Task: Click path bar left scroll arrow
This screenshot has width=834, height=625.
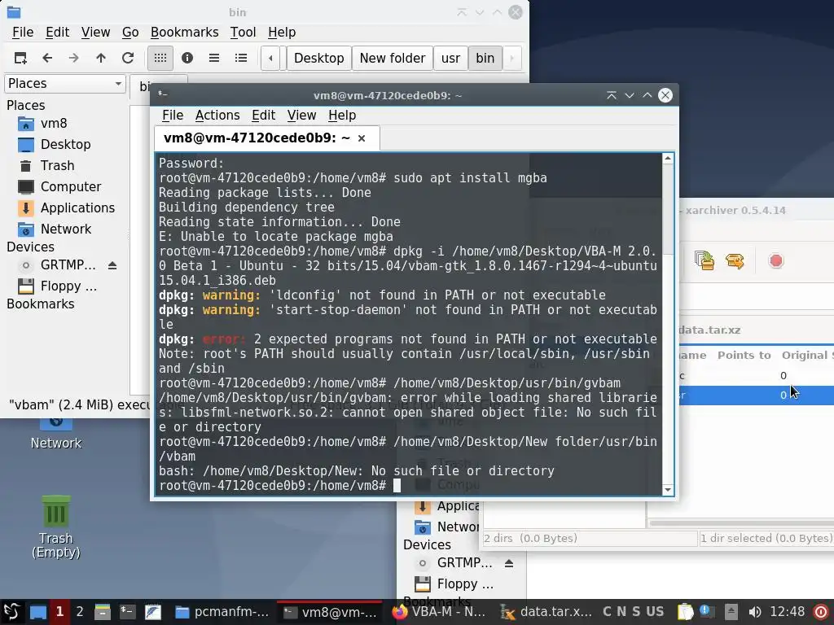Action: [270, 58]
